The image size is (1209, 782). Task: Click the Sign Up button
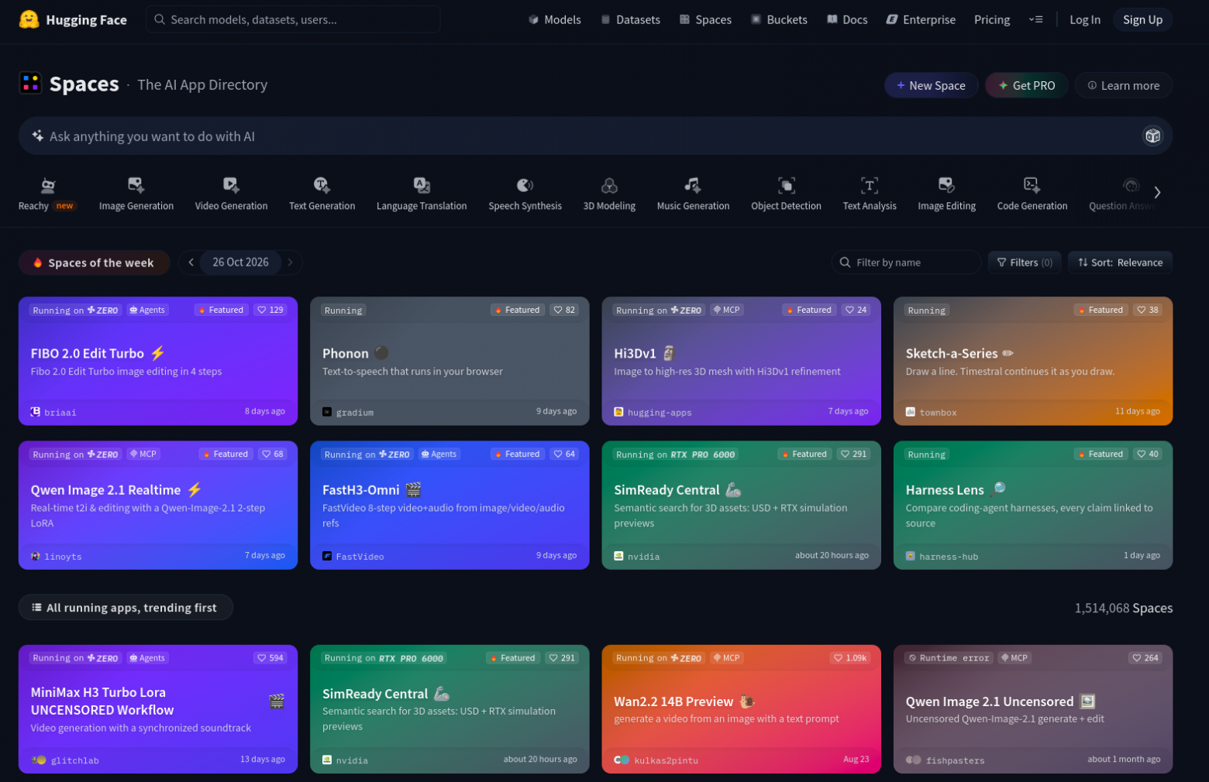(1142, 19)
